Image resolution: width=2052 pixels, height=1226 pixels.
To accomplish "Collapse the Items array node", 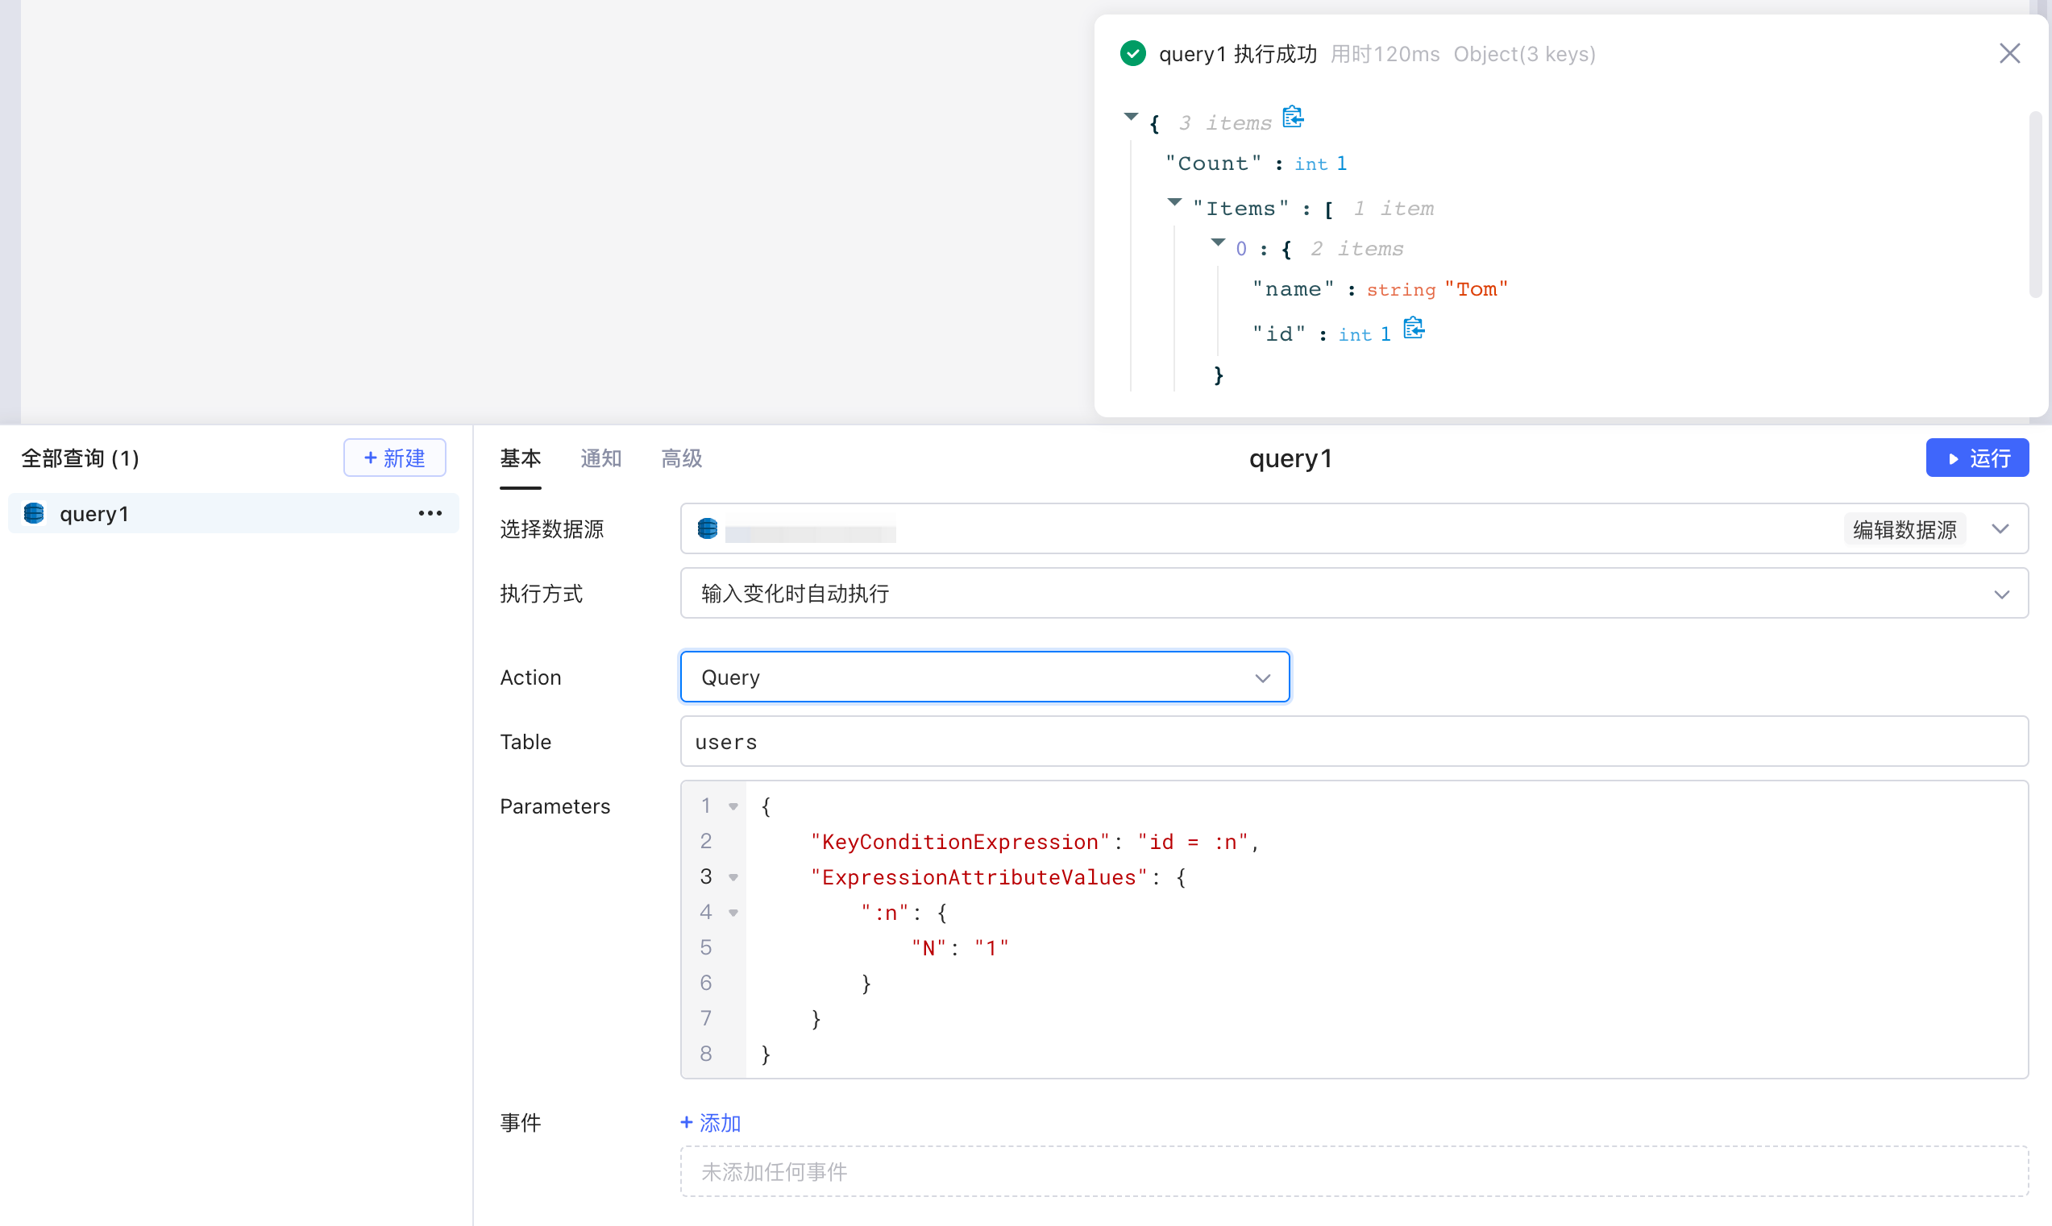I will click(1174, 202).
